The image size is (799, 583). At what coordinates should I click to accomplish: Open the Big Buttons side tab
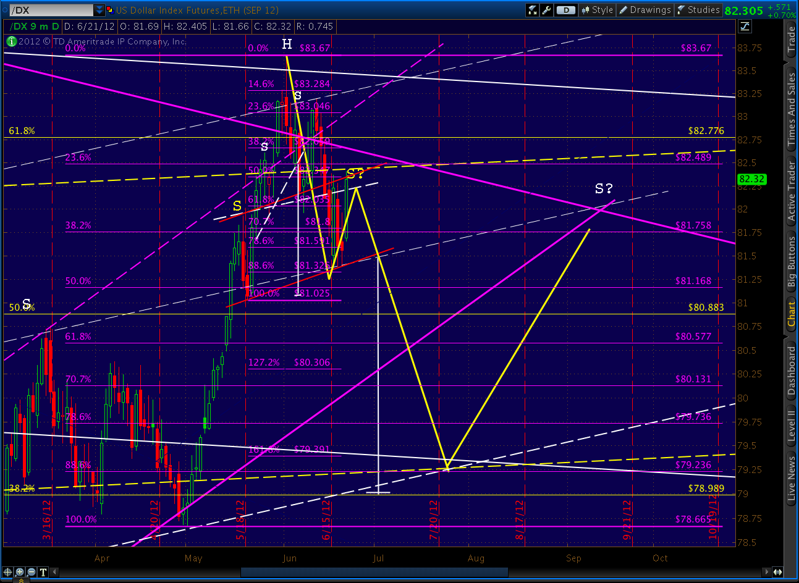(x=792, y=262)
